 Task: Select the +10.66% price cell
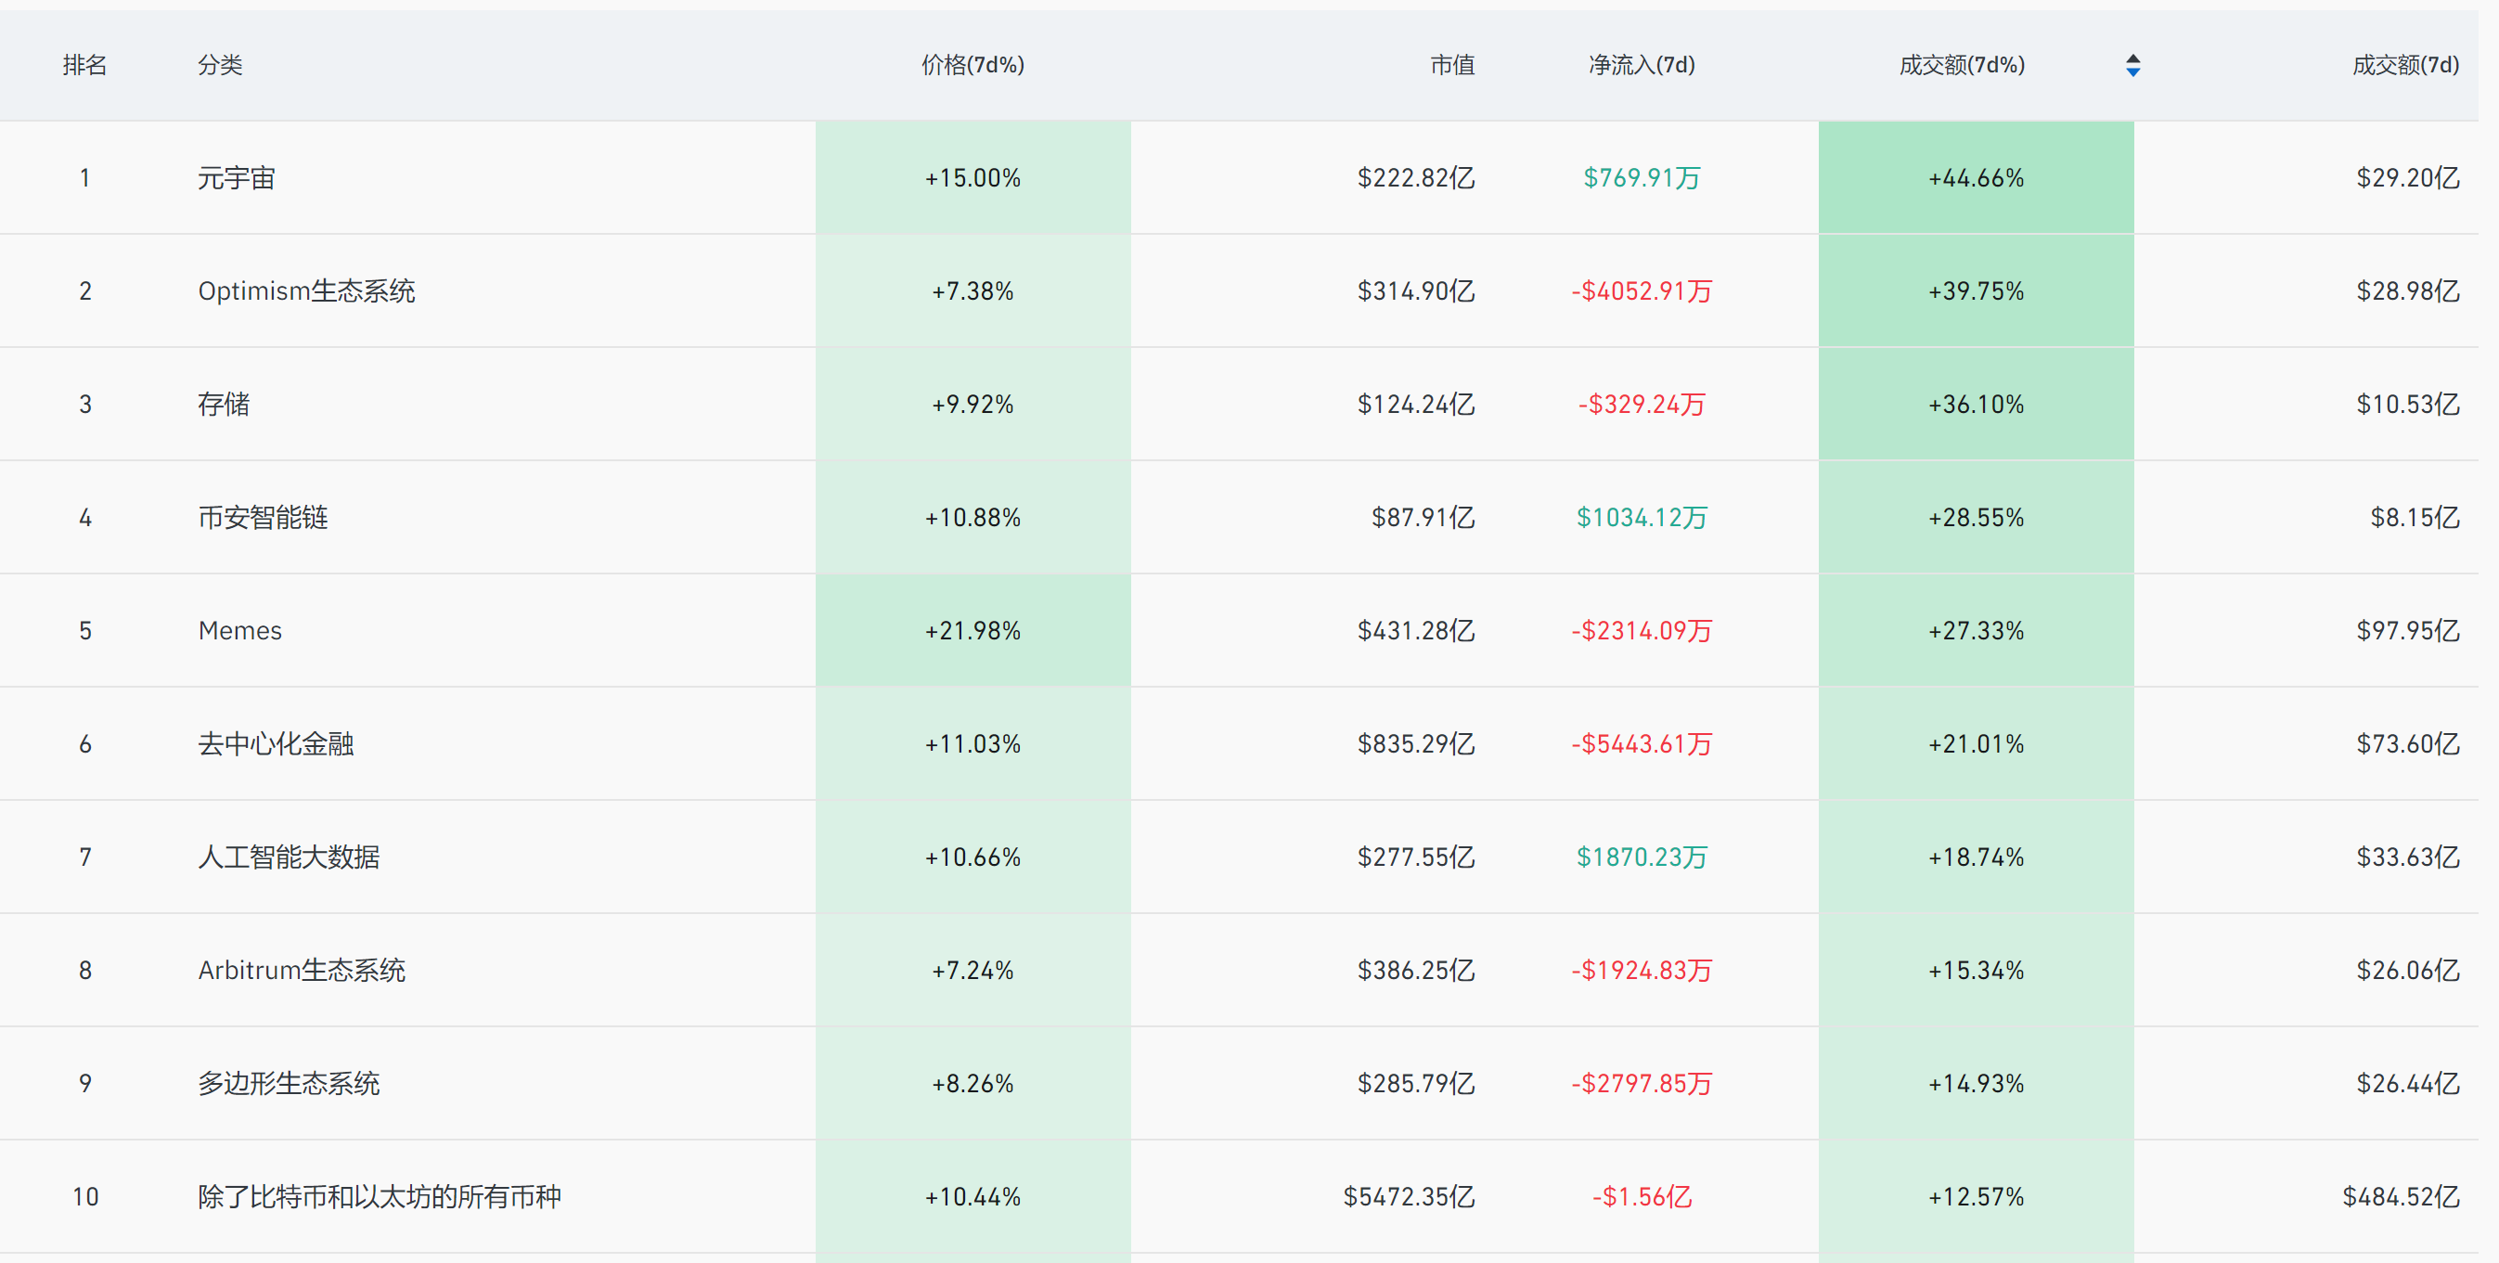coord(973,857)
